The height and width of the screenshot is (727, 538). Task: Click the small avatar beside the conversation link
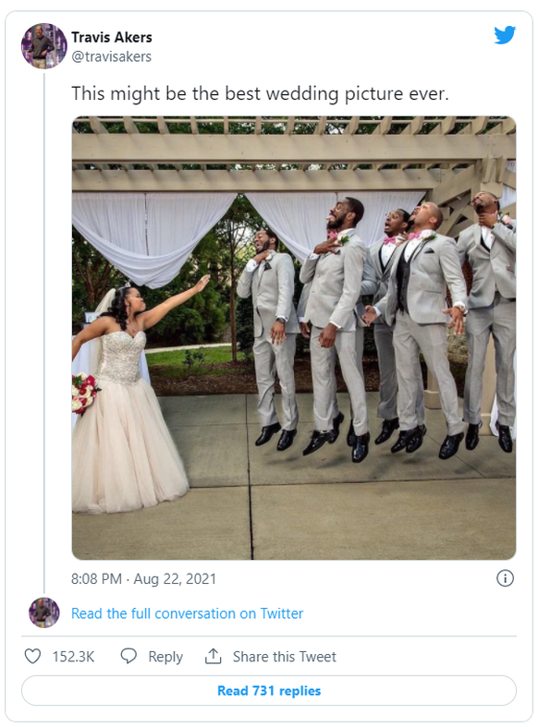[44, 613]
